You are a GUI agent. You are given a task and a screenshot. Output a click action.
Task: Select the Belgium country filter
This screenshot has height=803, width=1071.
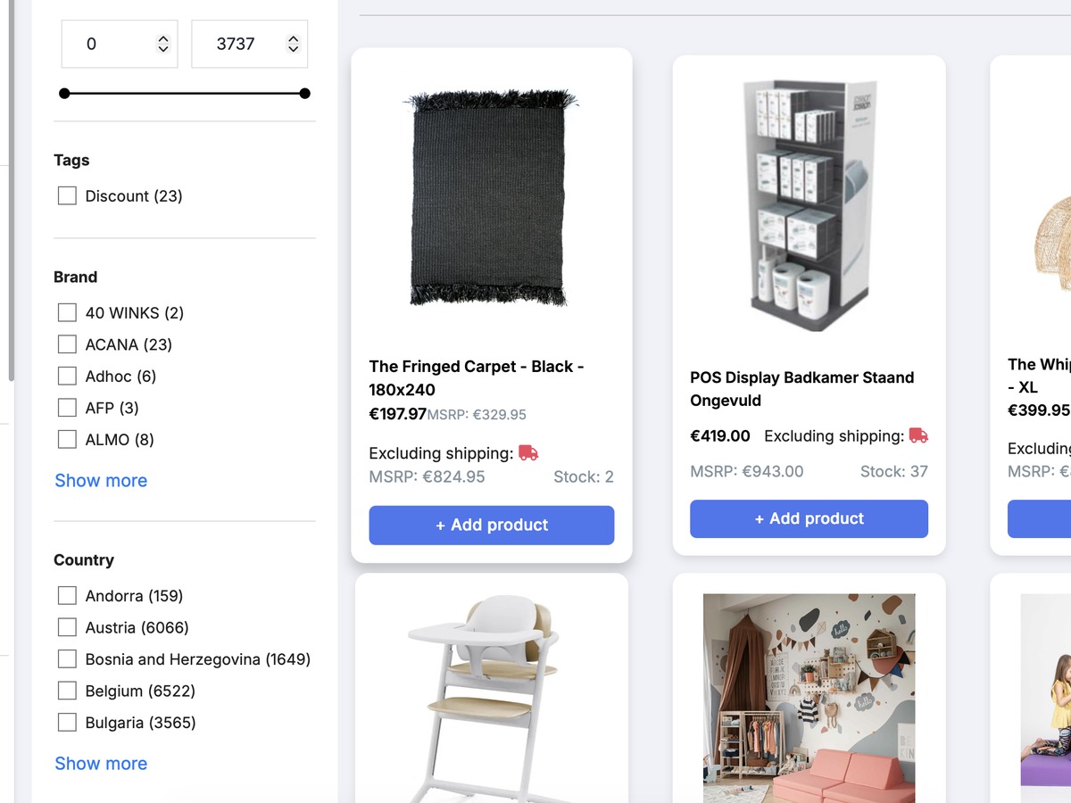click(67, 691)
